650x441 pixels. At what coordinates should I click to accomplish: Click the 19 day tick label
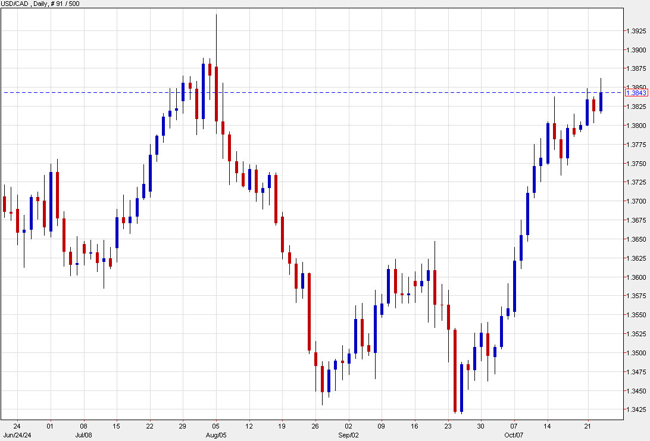pyautogui.click(x=282, y=426)
